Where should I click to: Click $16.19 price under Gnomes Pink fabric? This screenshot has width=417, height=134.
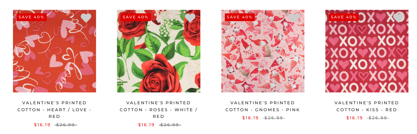click(250, 118)
